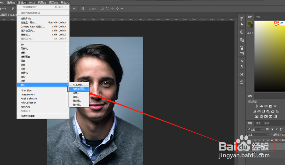The width and height of the screenshot is (285, 165).
Task: Click the foreground color swatch
Action: click(x=249, y=24)
